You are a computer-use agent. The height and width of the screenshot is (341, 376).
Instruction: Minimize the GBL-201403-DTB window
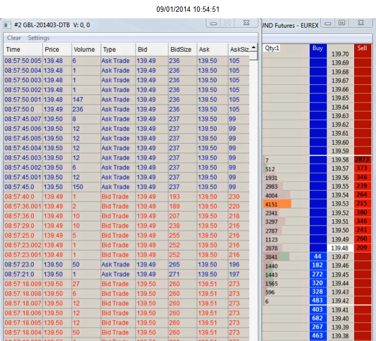click(214, 24)
